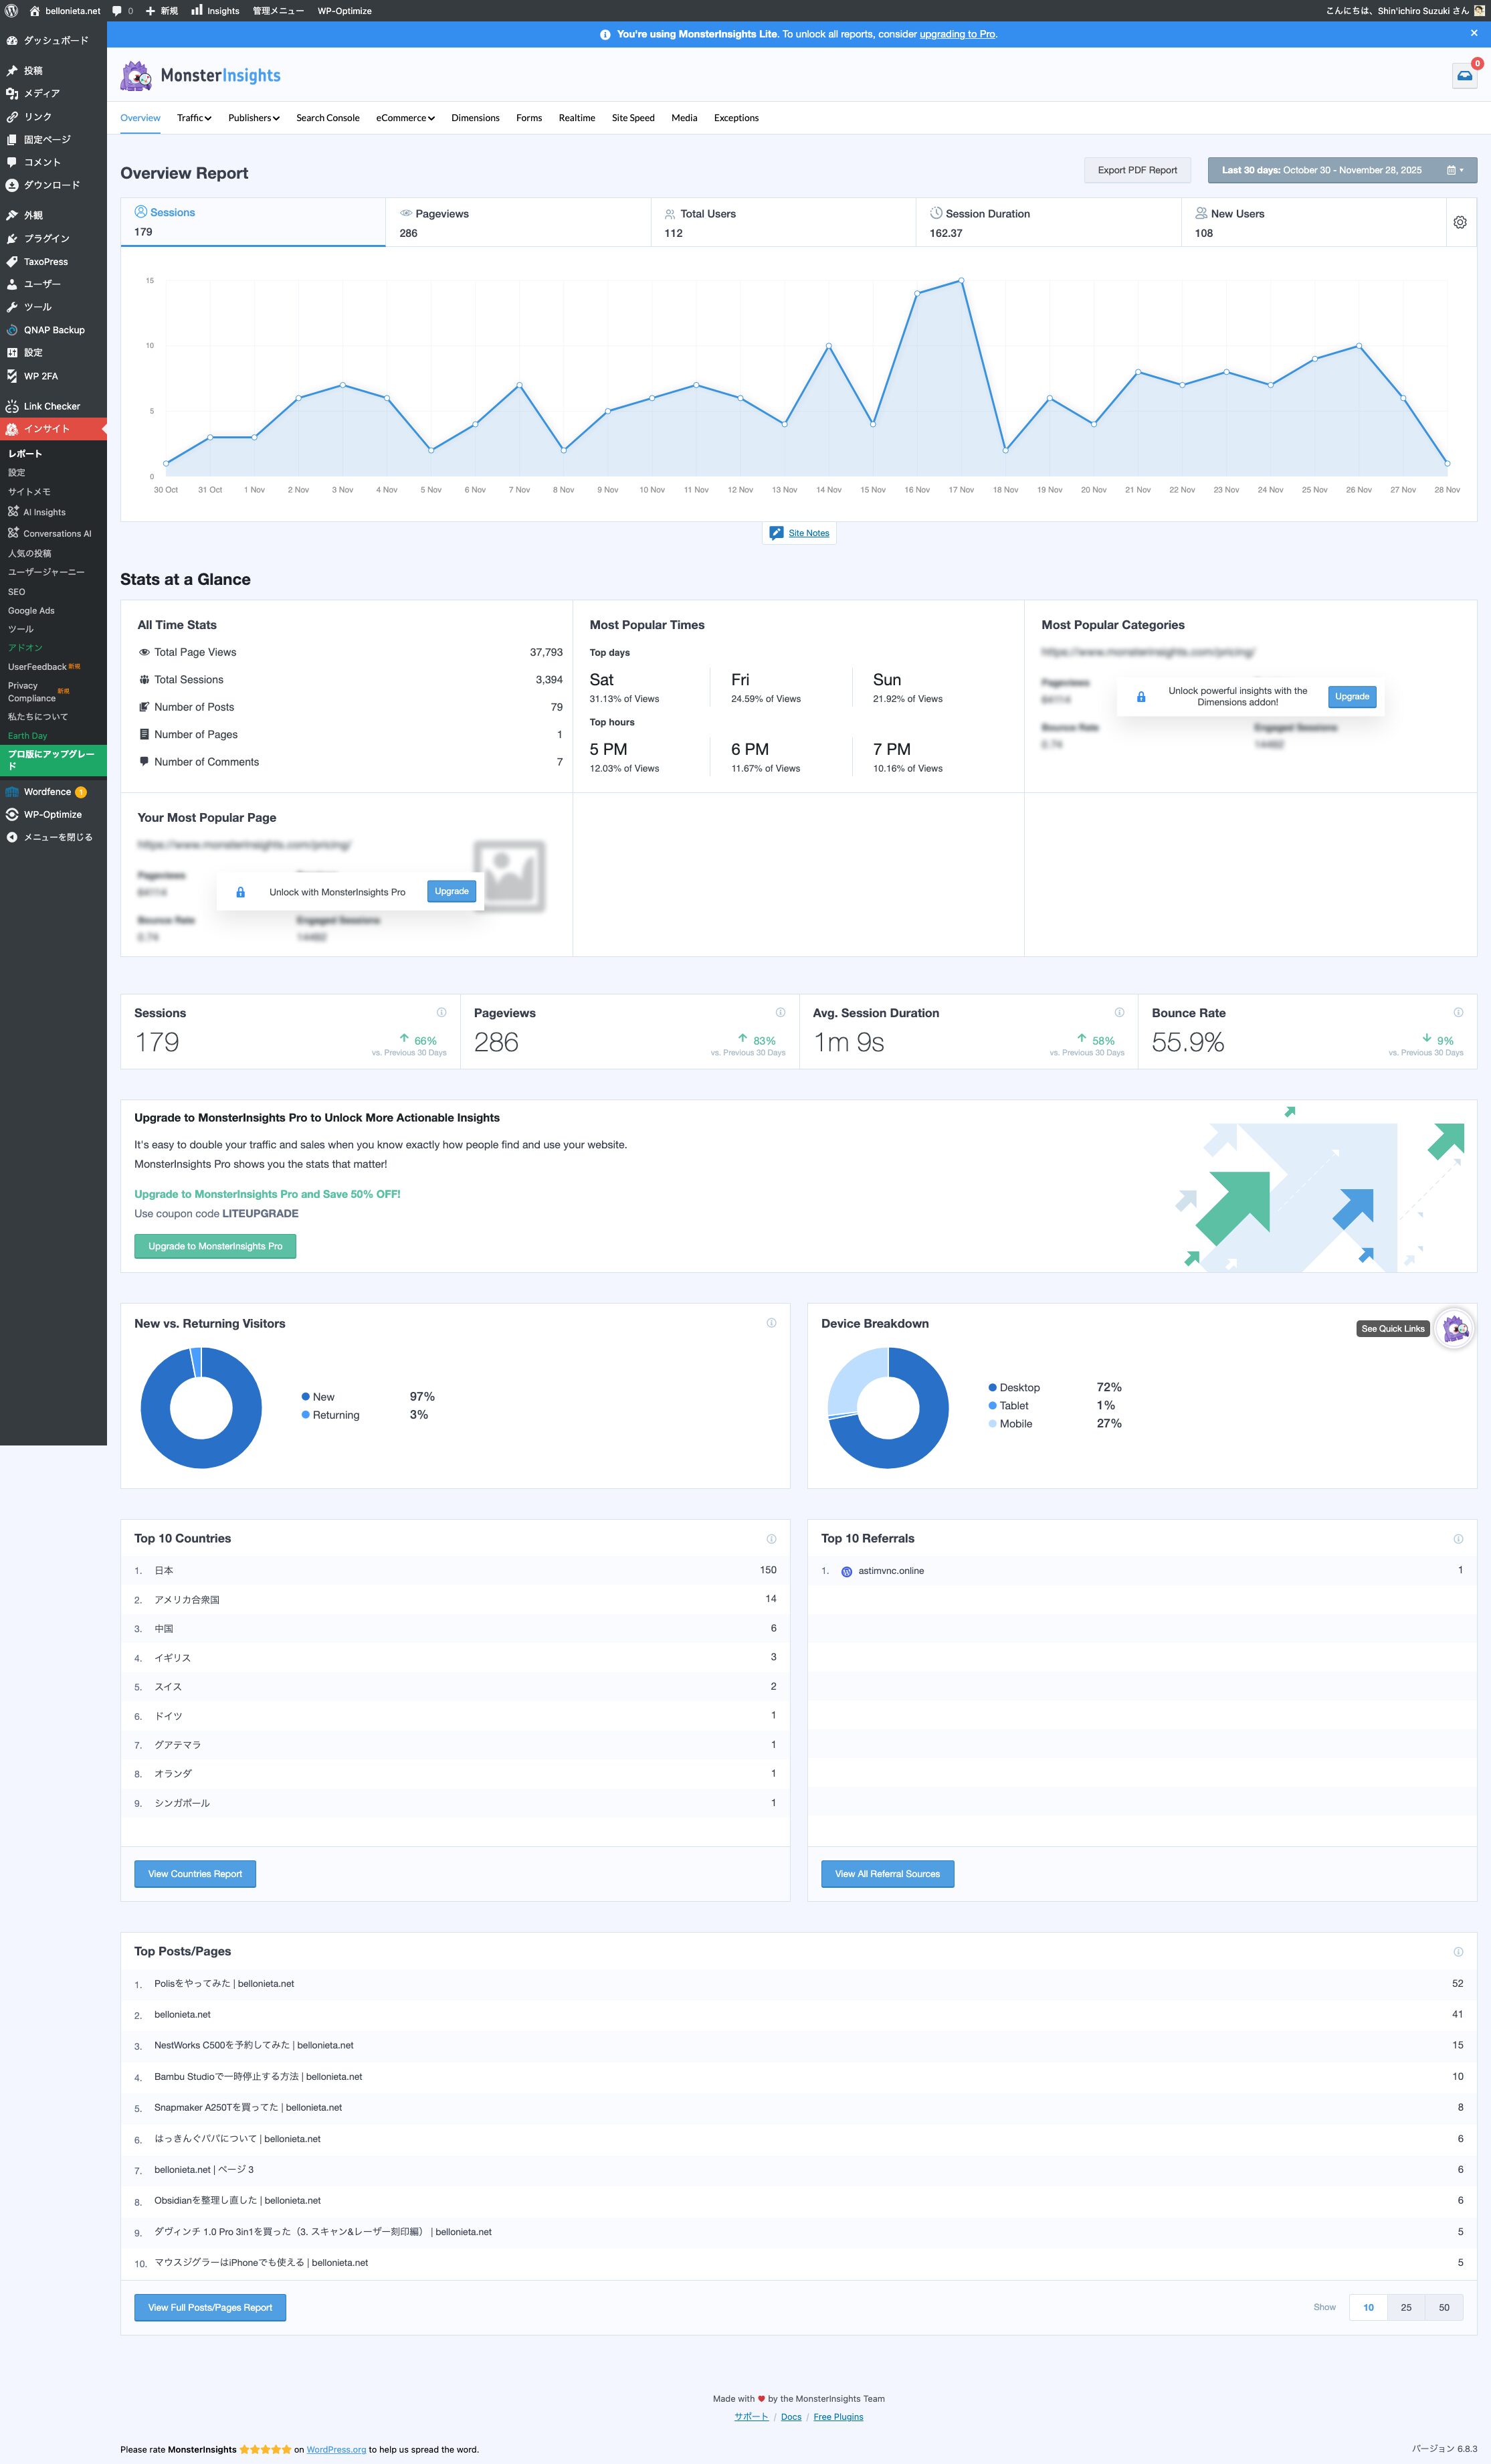Click the Top 10 Countries info icon

tap(771, 1539)
